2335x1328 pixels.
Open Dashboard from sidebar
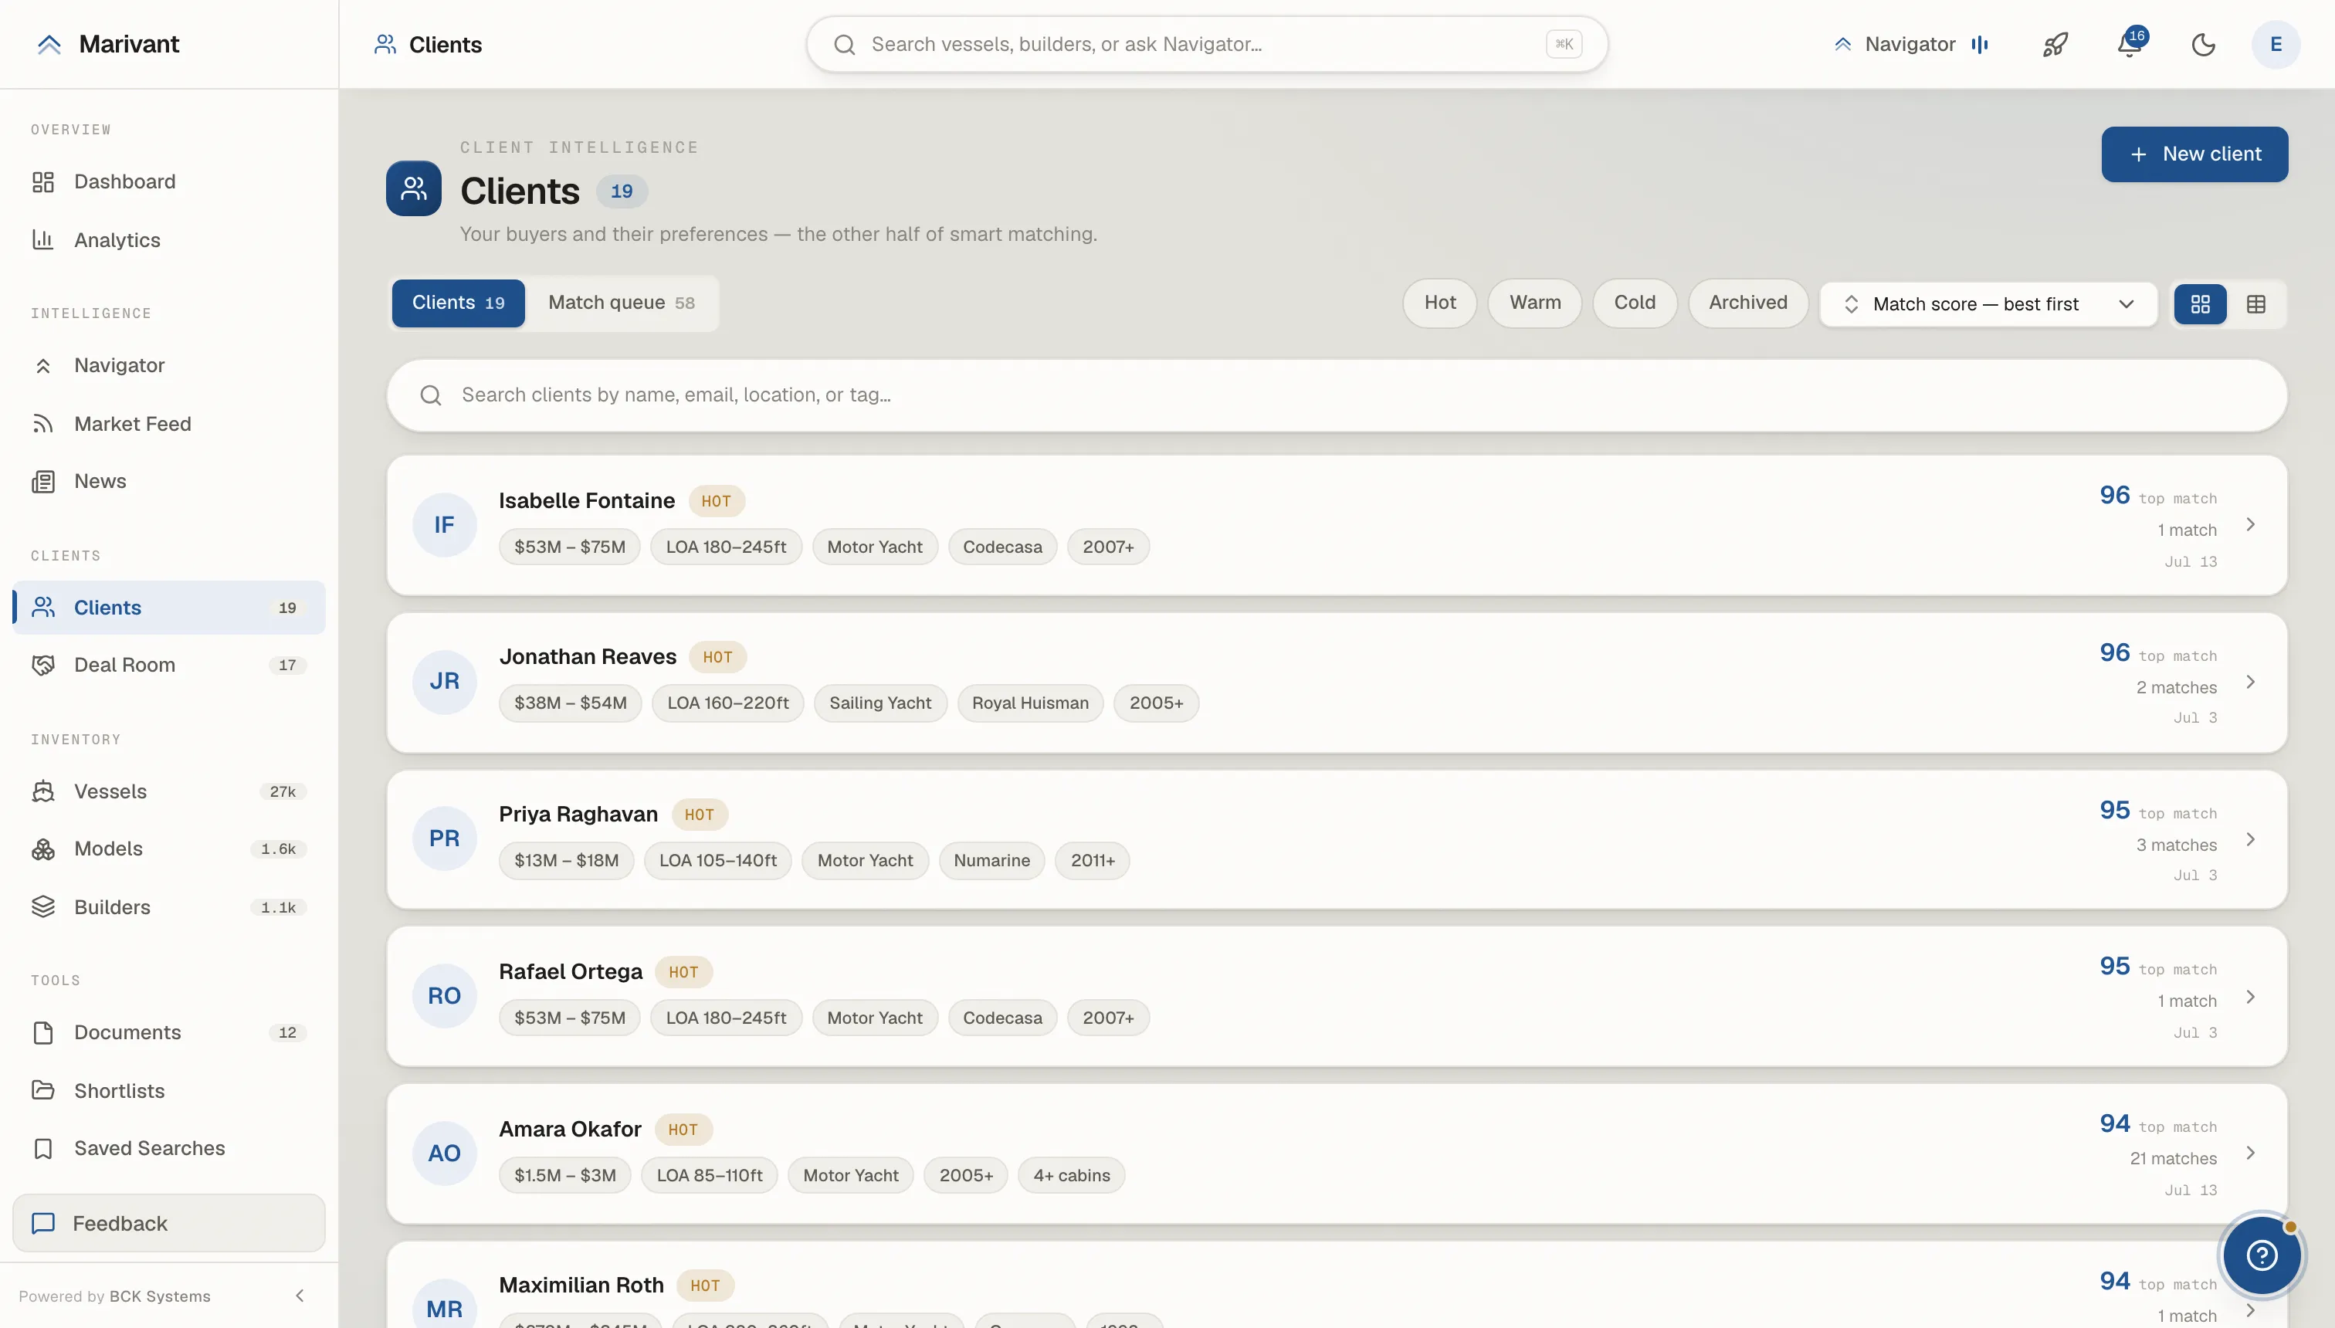169,181
